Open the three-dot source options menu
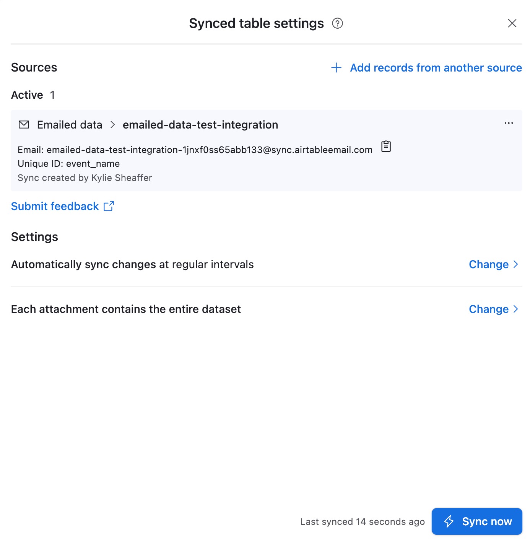The height and width of the screenshot is (544, 530). 509,123
